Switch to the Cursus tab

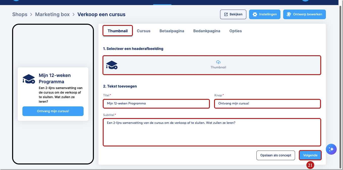coord(144,31)
